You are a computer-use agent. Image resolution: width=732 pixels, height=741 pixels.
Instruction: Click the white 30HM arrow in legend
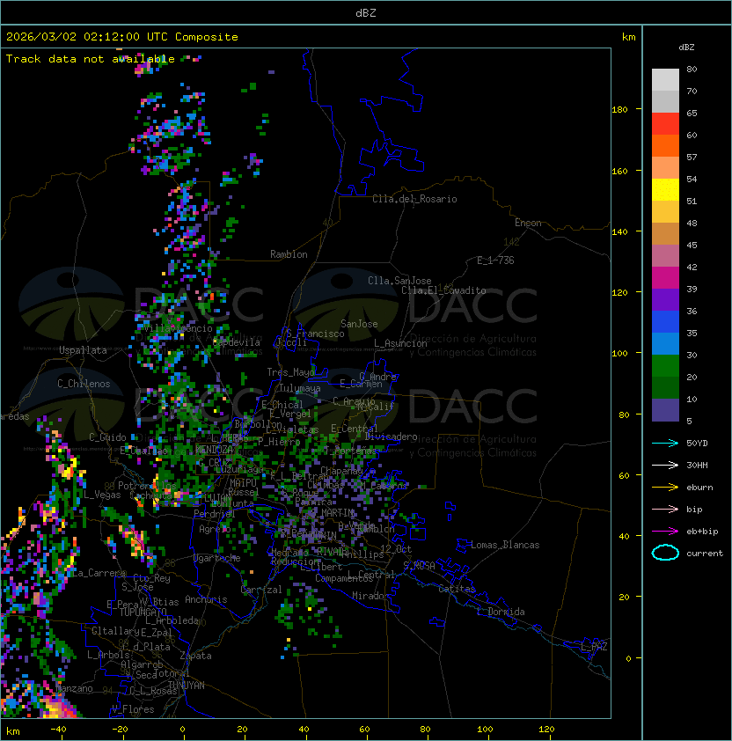pos(665,465)
